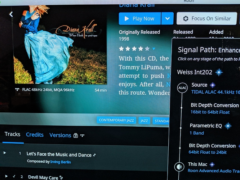
Task: Select the Contemporary Jazz genre tag
Action: 116,120
